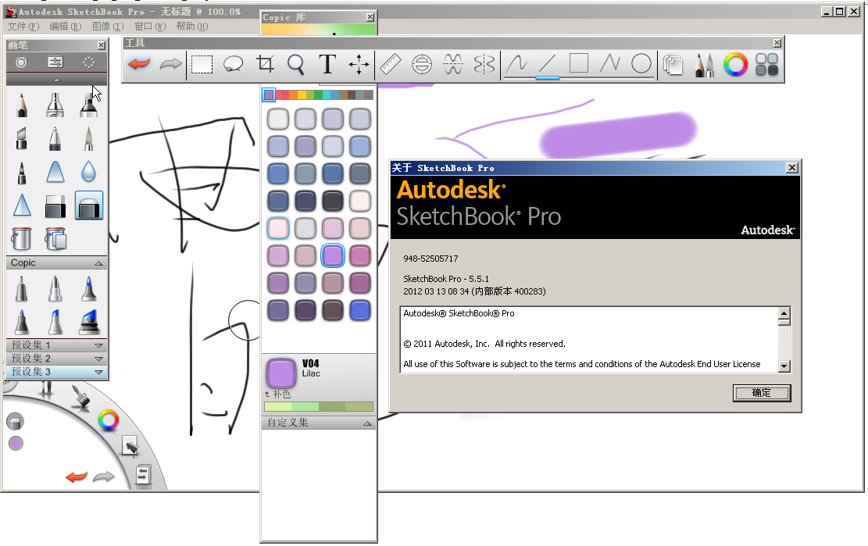The height and width of the screenshot is (546, 868).
Task: Click the lagoon red Undo arrow
Action: click(76, 476)
